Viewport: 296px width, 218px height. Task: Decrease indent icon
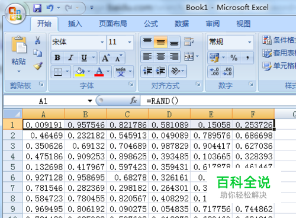(x=147, y=71)
